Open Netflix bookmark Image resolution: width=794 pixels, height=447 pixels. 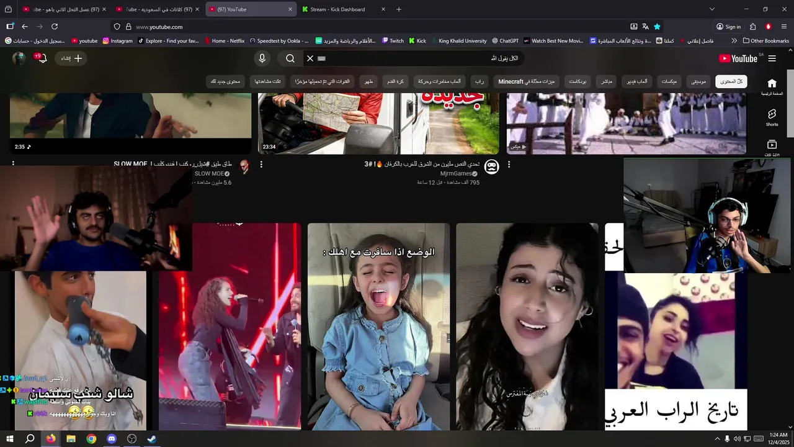223,41
